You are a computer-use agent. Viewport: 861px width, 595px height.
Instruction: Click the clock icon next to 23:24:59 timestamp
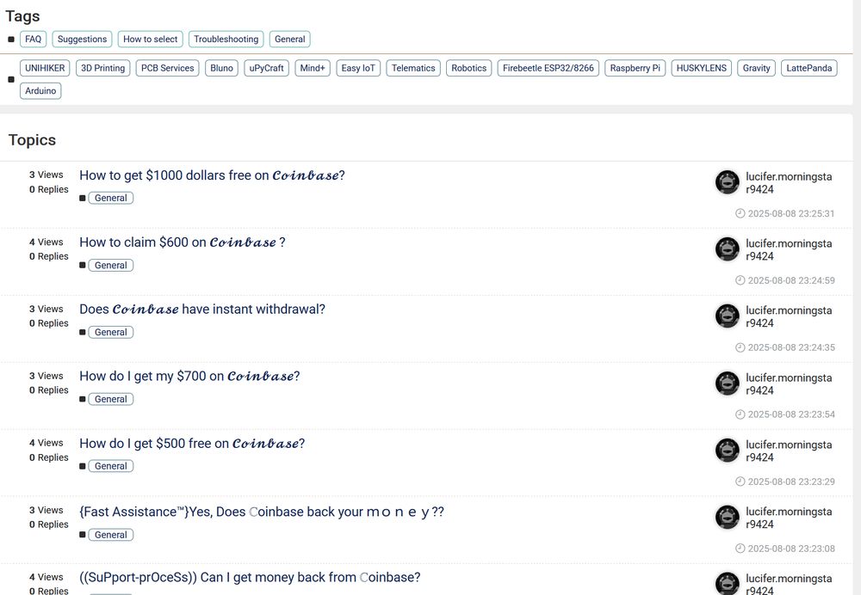point(740,280)
